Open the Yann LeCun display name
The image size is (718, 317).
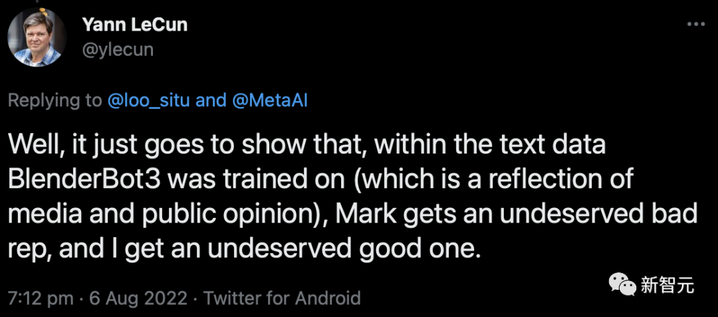(135, 25)
